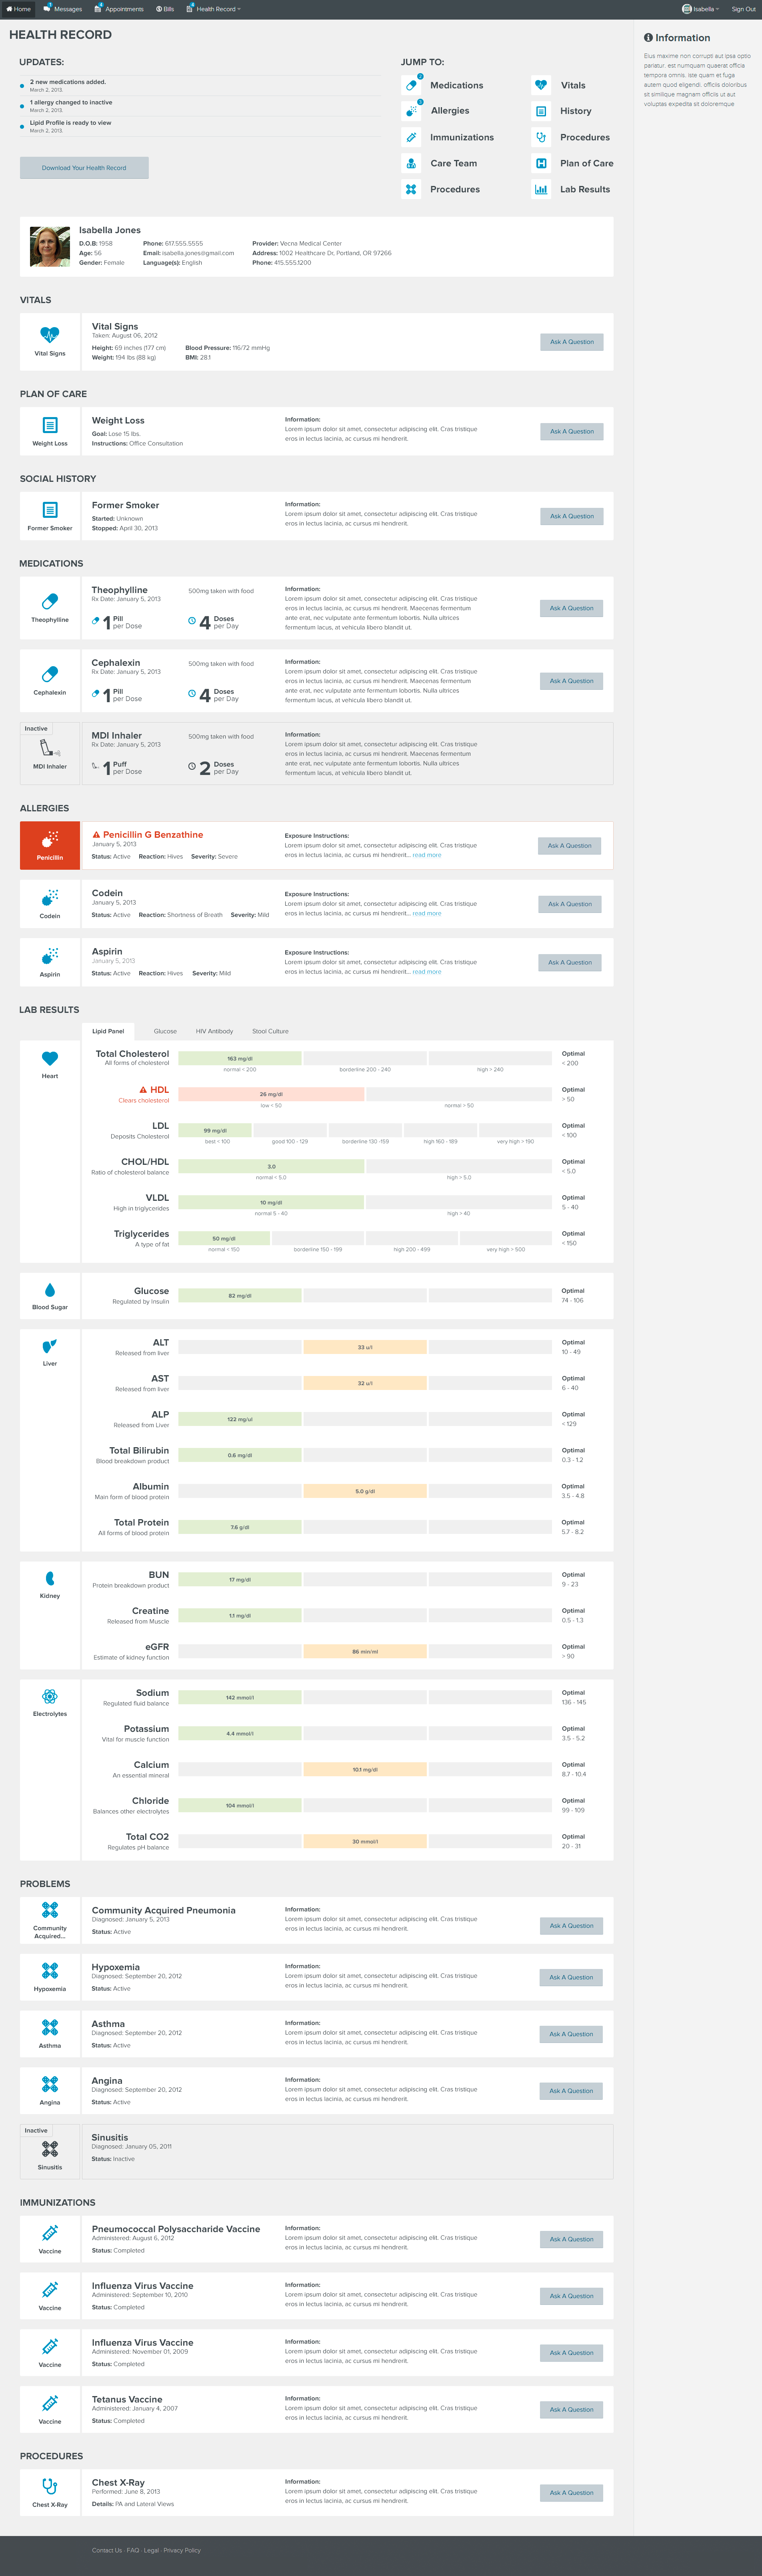Open Bills in the top navigation
This screenshot has width=762, height=2576.
click(x=164, y=9)
